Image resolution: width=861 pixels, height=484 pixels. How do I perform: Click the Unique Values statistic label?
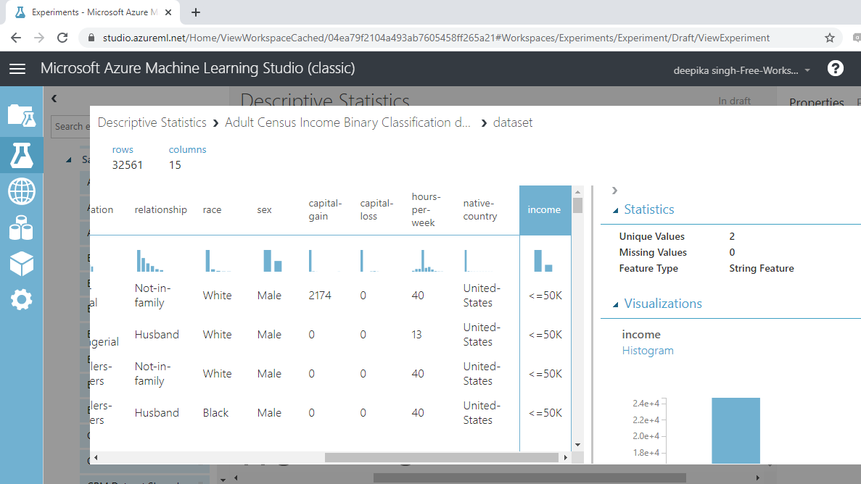(652, 236)
